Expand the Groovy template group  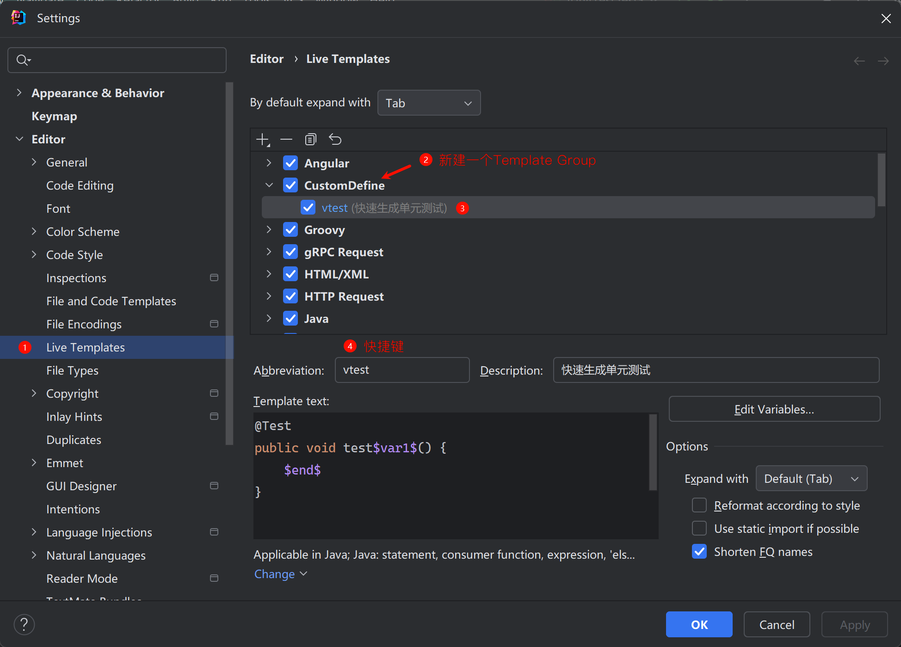(269, 229)
